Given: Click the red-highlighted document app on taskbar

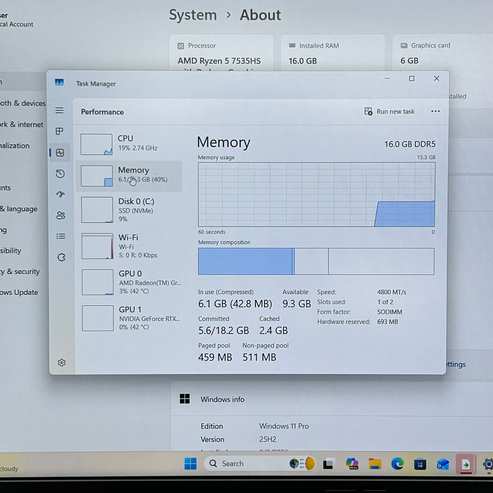Looking at the screenshot, I should 466,464.
